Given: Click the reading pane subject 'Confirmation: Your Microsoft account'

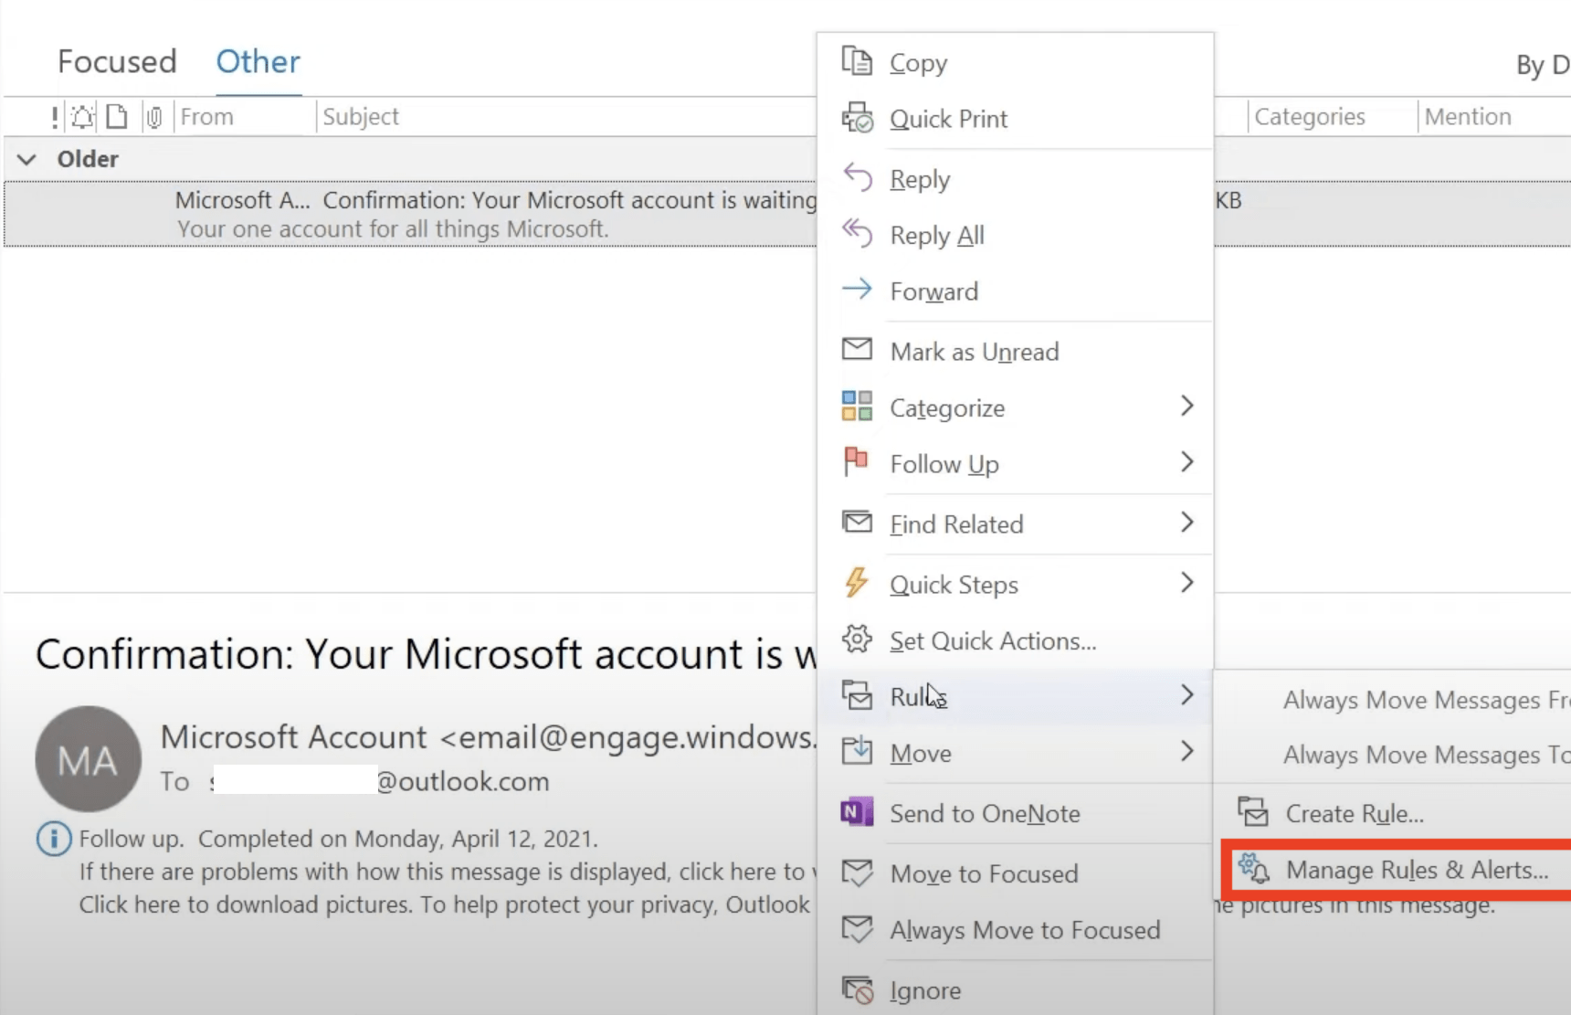Looking at the screenshot, I should 426,654.
